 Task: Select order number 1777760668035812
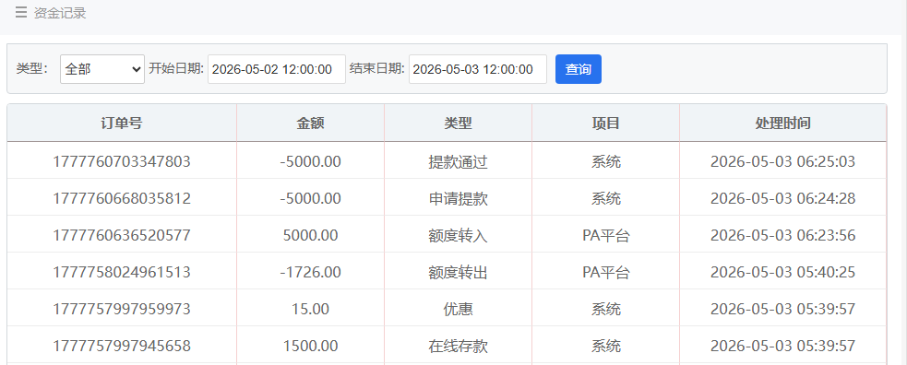pyautogui.click(x=122, y=199)
